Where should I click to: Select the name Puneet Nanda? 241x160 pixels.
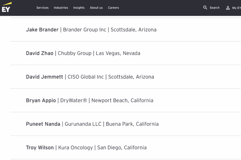coord(43,124)
